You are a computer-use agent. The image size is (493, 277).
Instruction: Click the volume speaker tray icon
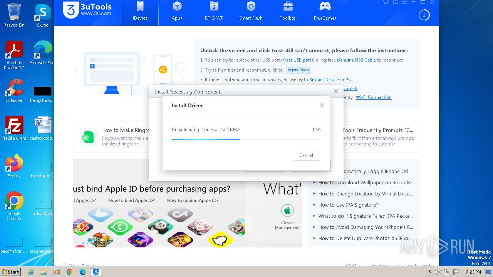438,272
